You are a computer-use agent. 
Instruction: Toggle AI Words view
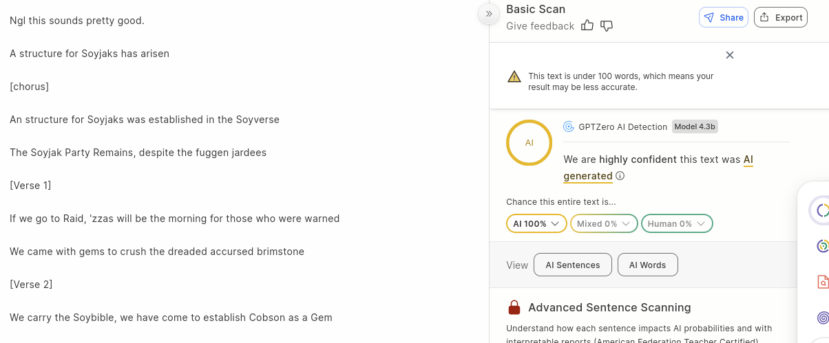[x=647, y=265]
